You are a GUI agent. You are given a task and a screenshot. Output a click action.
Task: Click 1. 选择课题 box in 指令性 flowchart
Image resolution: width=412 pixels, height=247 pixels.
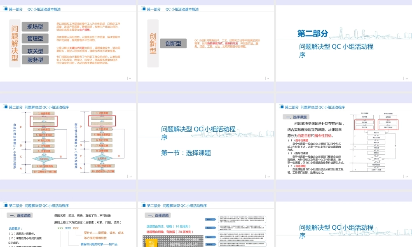102,113
